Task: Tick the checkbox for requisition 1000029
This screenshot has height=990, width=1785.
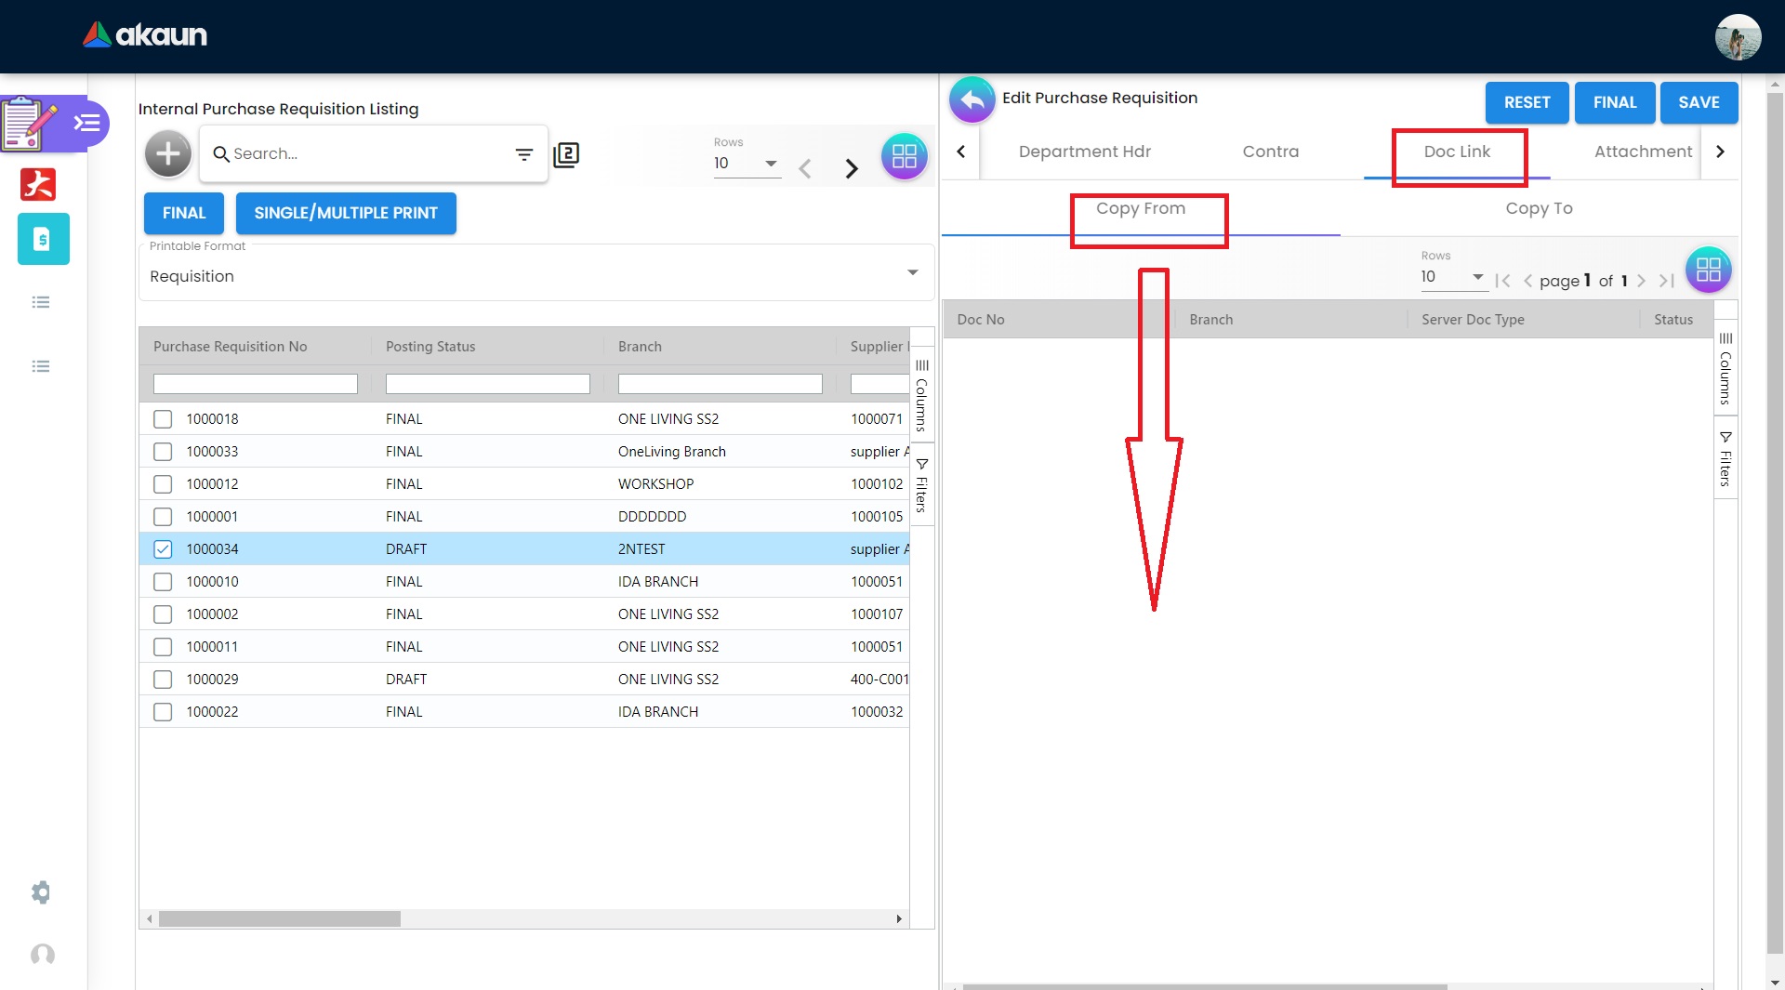Action: coord(163,680)
